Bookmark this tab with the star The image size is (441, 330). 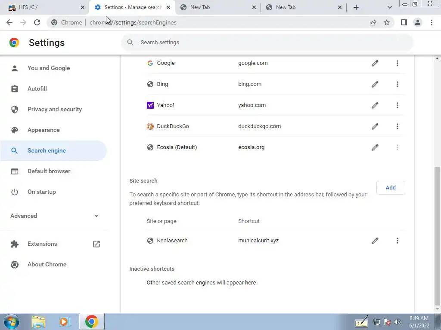point(387,22)
